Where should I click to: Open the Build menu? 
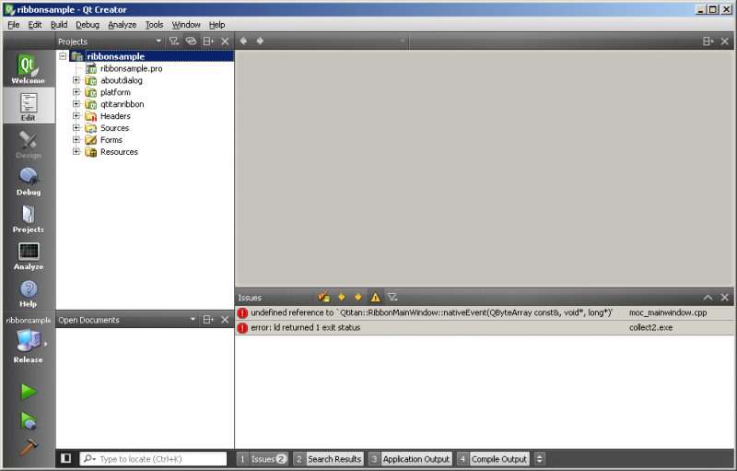coord(59,24)
